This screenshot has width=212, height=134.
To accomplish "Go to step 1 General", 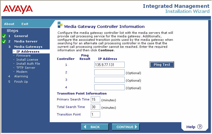I will (x=21, y=36).
